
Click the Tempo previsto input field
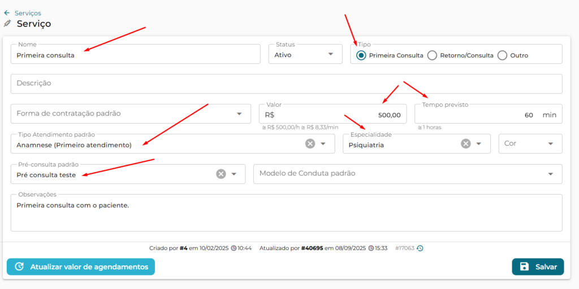point(489,113)
